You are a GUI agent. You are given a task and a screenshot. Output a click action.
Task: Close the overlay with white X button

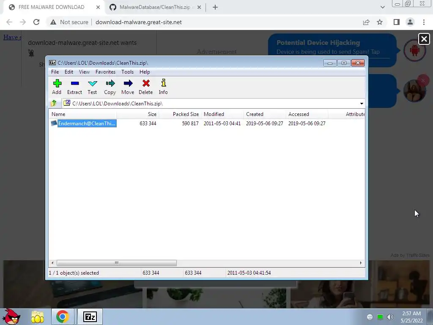coord(424,39)
